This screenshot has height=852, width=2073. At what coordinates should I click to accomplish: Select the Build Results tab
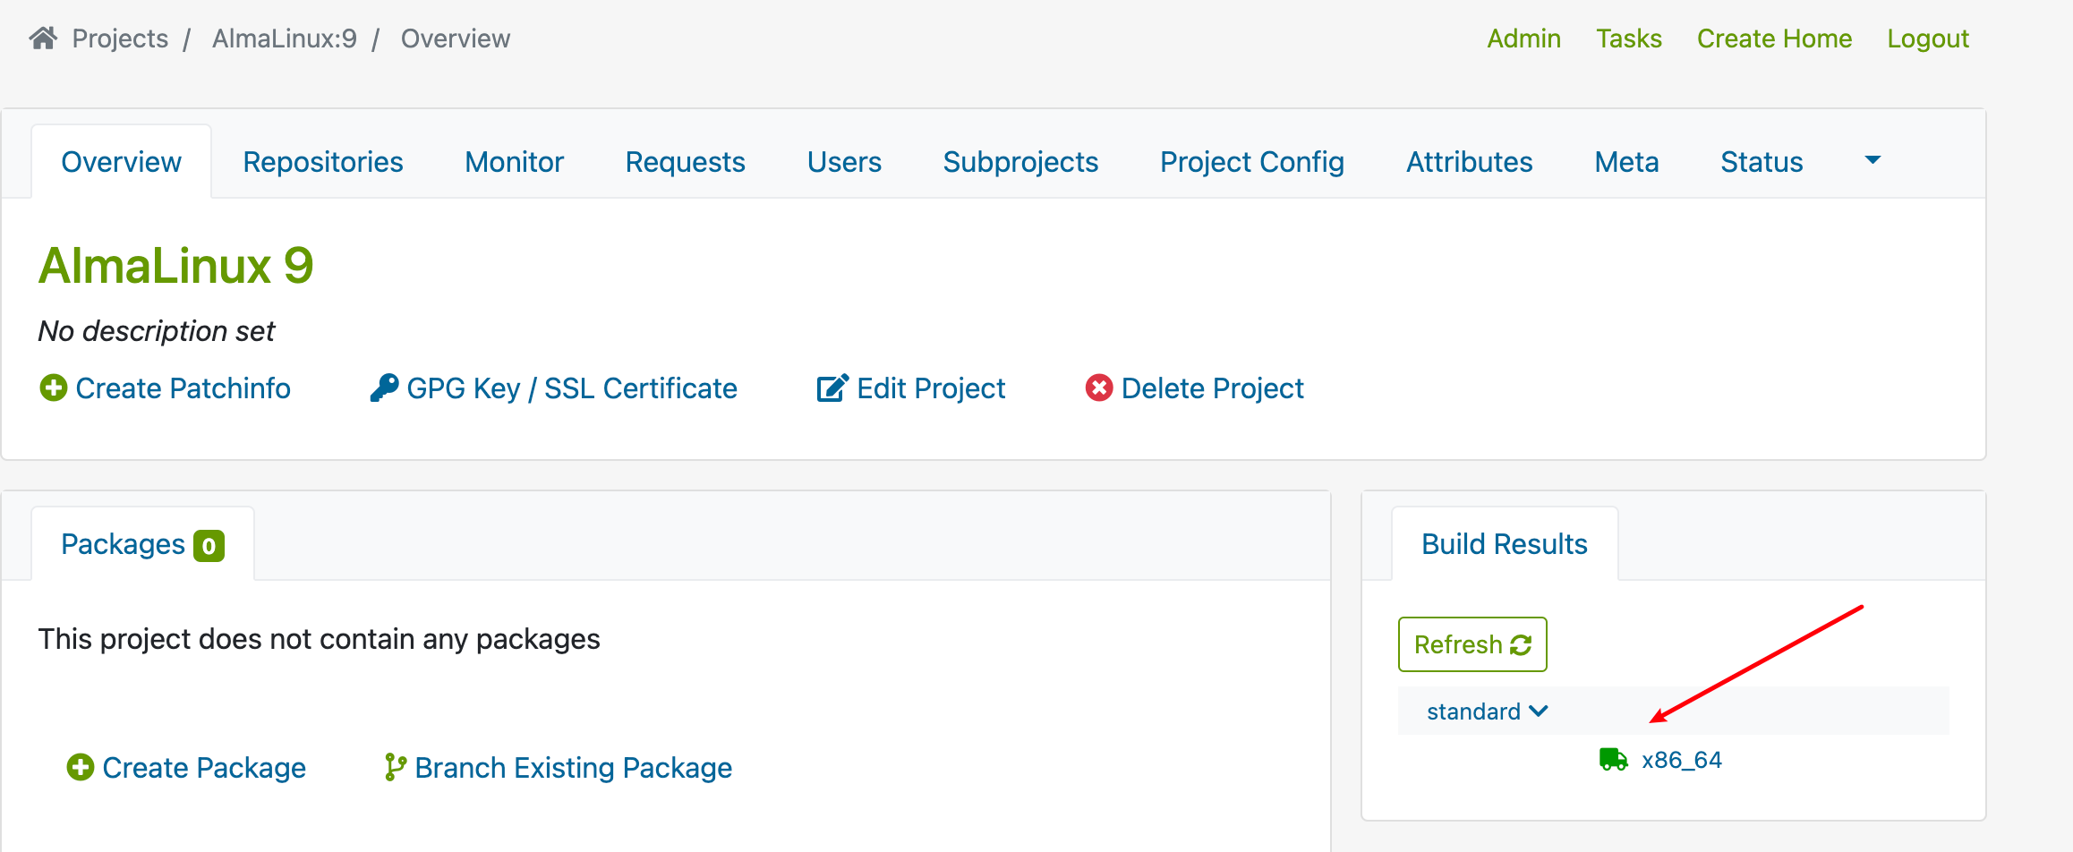point(1505,544)
